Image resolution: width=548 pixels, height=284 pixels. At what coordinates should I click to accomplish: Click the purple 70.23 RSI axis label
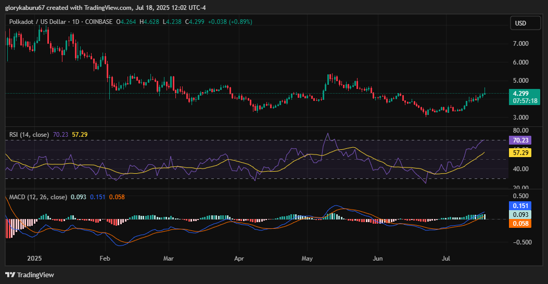(x=521, y=140)
